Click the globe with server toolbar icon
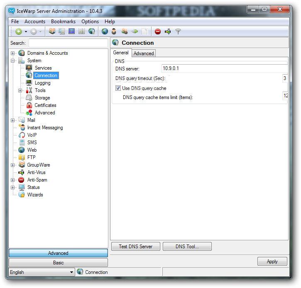Image resolution: width=301 pixels, height=288 pixels. click(x=92, y=31)
